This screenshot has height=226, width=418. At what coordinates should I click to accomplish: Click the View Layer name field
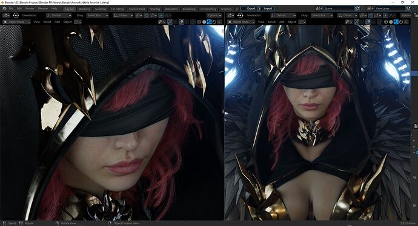click(390, 8)
